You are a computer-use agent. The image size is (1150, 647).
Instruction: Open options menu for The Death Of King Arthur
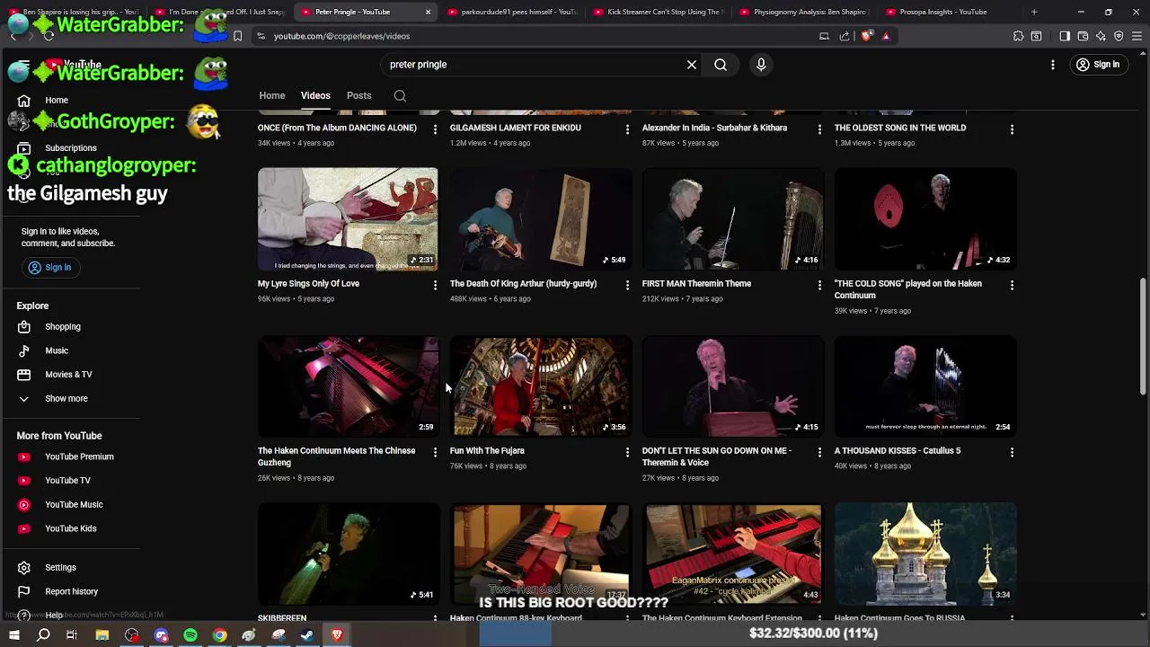pyautogui.click(x=627, y=285)
